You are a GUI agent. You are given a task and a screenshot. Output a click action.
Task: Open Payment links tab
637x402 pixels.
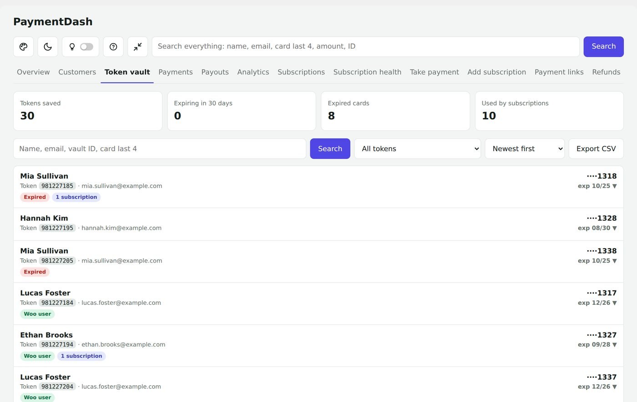559,72
